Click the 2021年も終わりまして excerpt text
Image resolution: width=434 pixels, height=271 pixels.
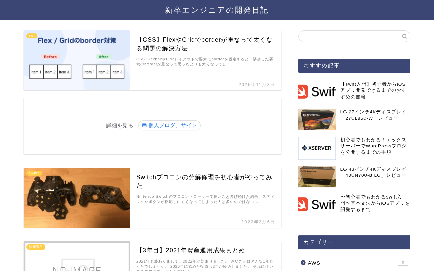tap(205, 265)
